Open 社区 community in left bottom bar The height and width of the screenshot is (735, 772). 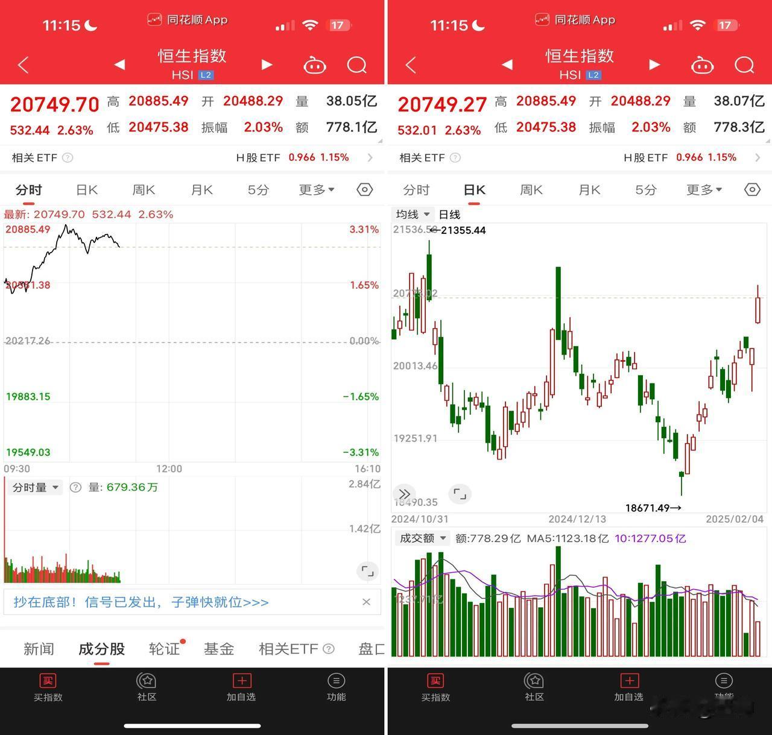click(x=147, y=688)
